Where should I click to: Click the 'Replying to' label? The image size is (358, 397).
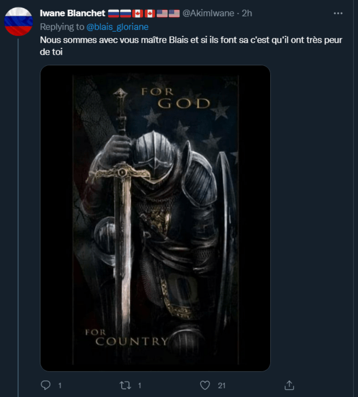[62, 27]
